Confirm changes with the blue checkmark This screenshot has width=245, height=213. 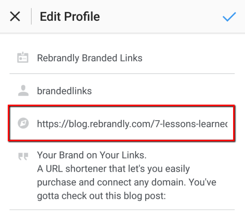coord(229,16)
